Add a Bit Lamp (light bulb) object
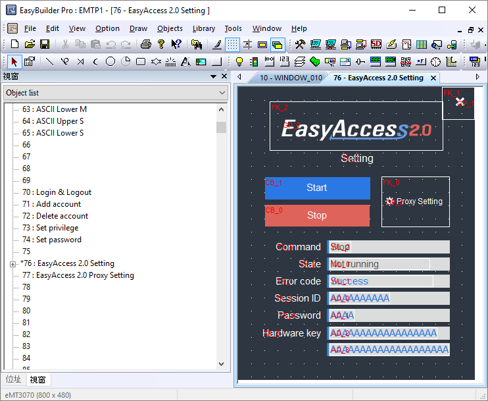This screenshot has height=401, width=488. click(239, 62)
